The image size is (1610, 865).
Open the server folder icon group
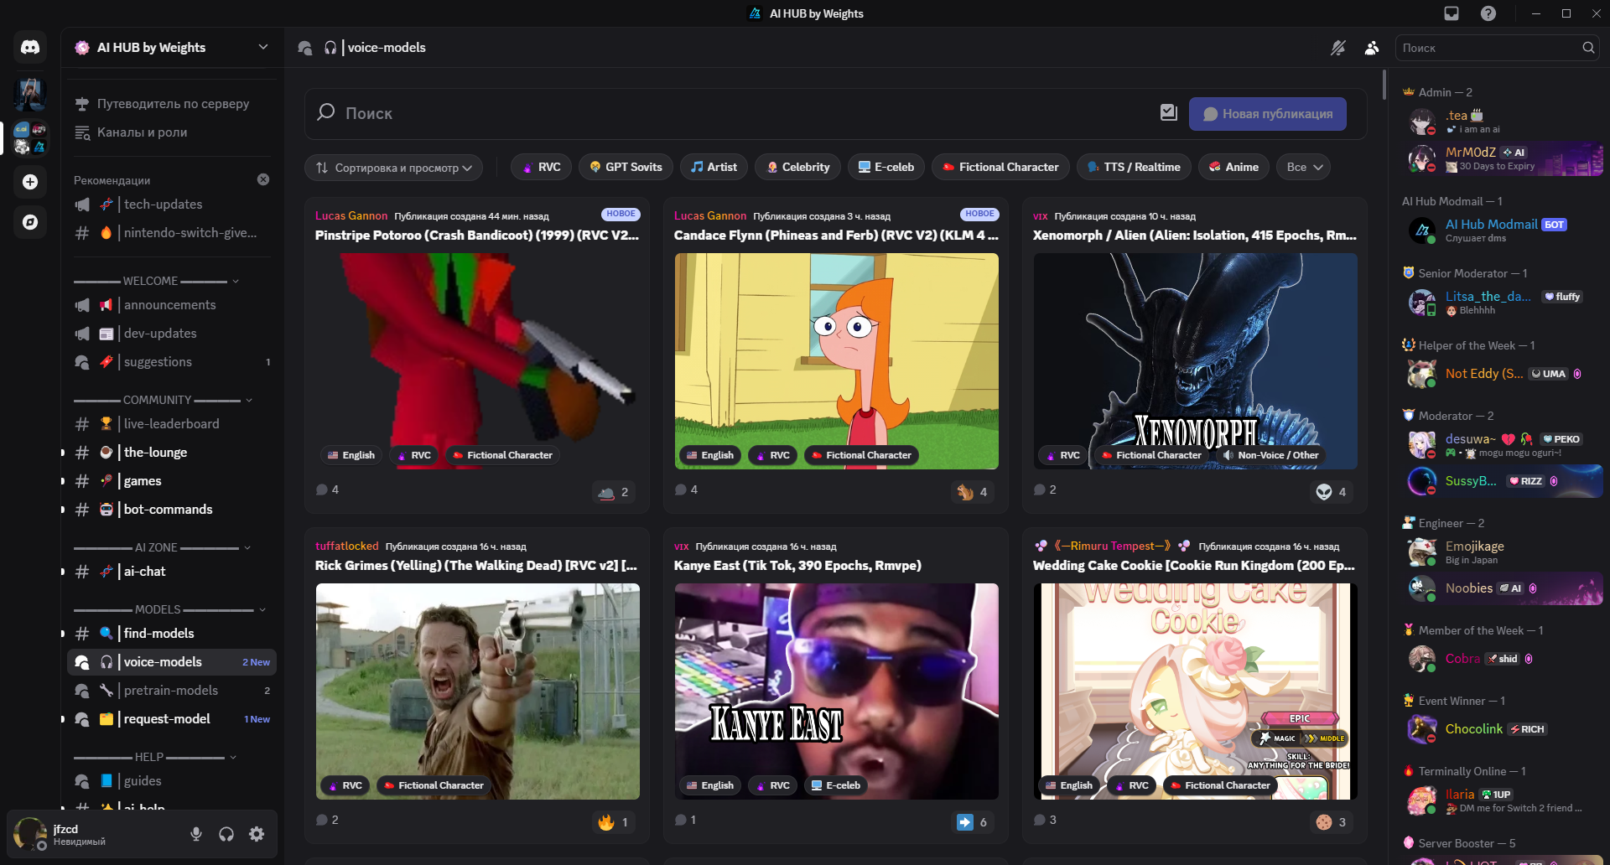click(30, 138)
